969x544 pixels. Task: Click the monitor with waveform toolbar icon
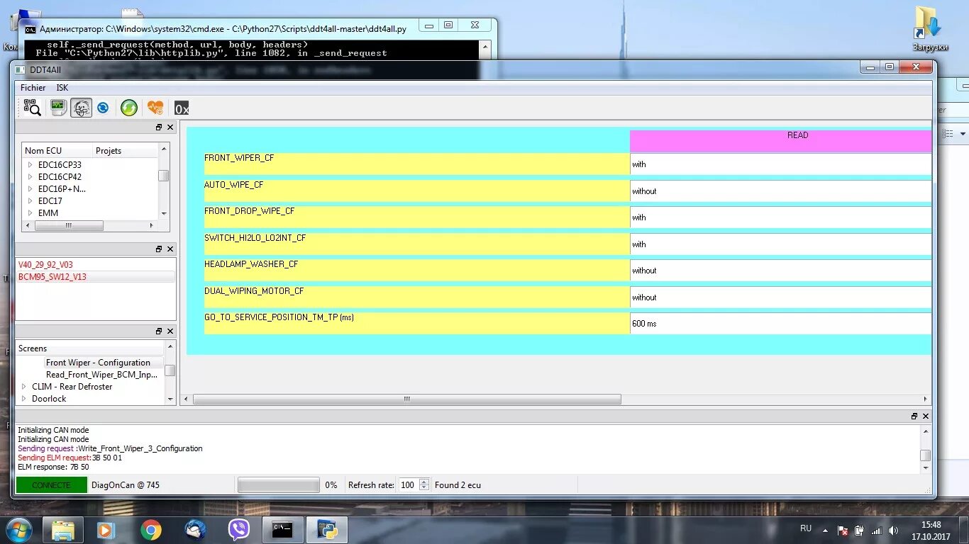(x=58, y=108)
